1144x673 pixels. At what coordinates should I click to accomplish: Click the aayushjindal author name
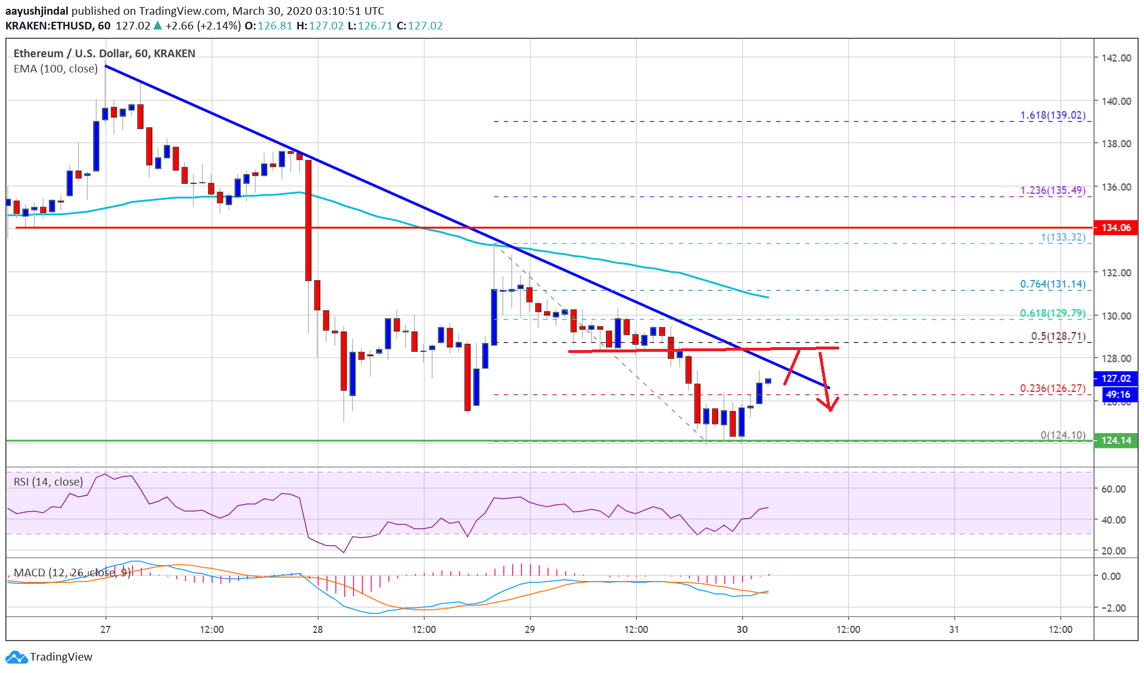pos(37,11)
